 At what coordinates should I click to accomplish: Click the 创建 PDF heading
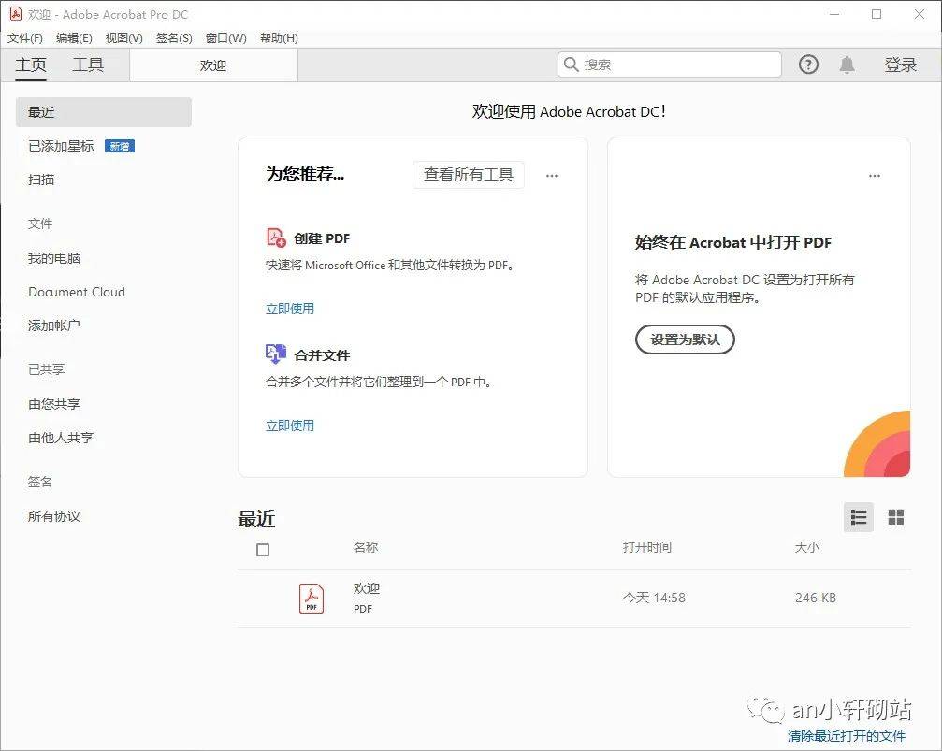(x=322, y=238)
